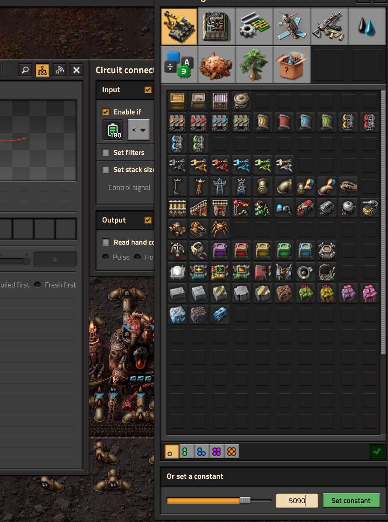The height and width of the screenshot is (522, 388).
Task: Switch to the Space category tab
Action: pyautogui.click(x=292, y=26)
